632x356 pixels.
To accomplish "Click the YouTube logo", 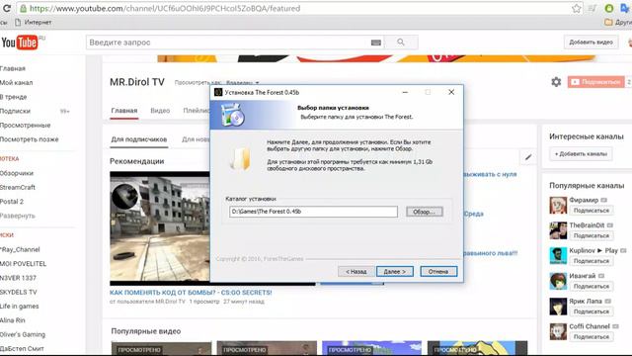I will (x=20, y=42).
